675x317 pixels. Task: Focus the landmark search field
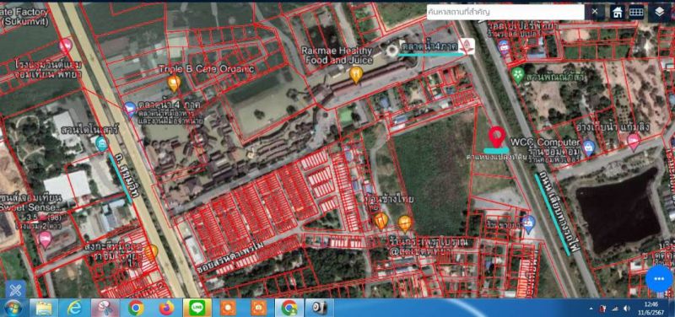(x=505, y=12)
